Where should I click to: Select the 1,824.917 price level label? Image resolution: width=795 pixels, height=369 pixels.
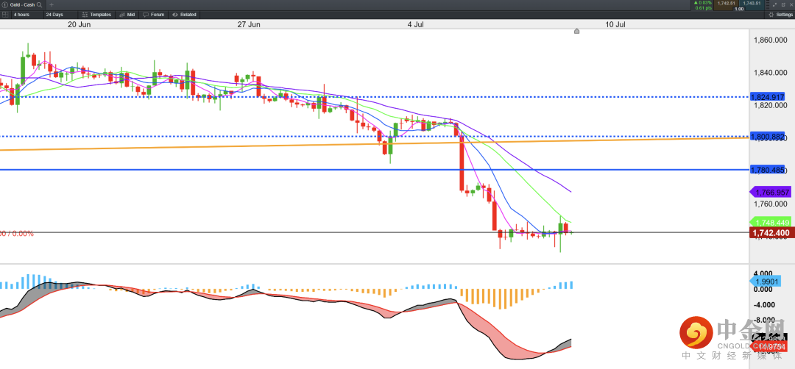[x=768, y=97]
